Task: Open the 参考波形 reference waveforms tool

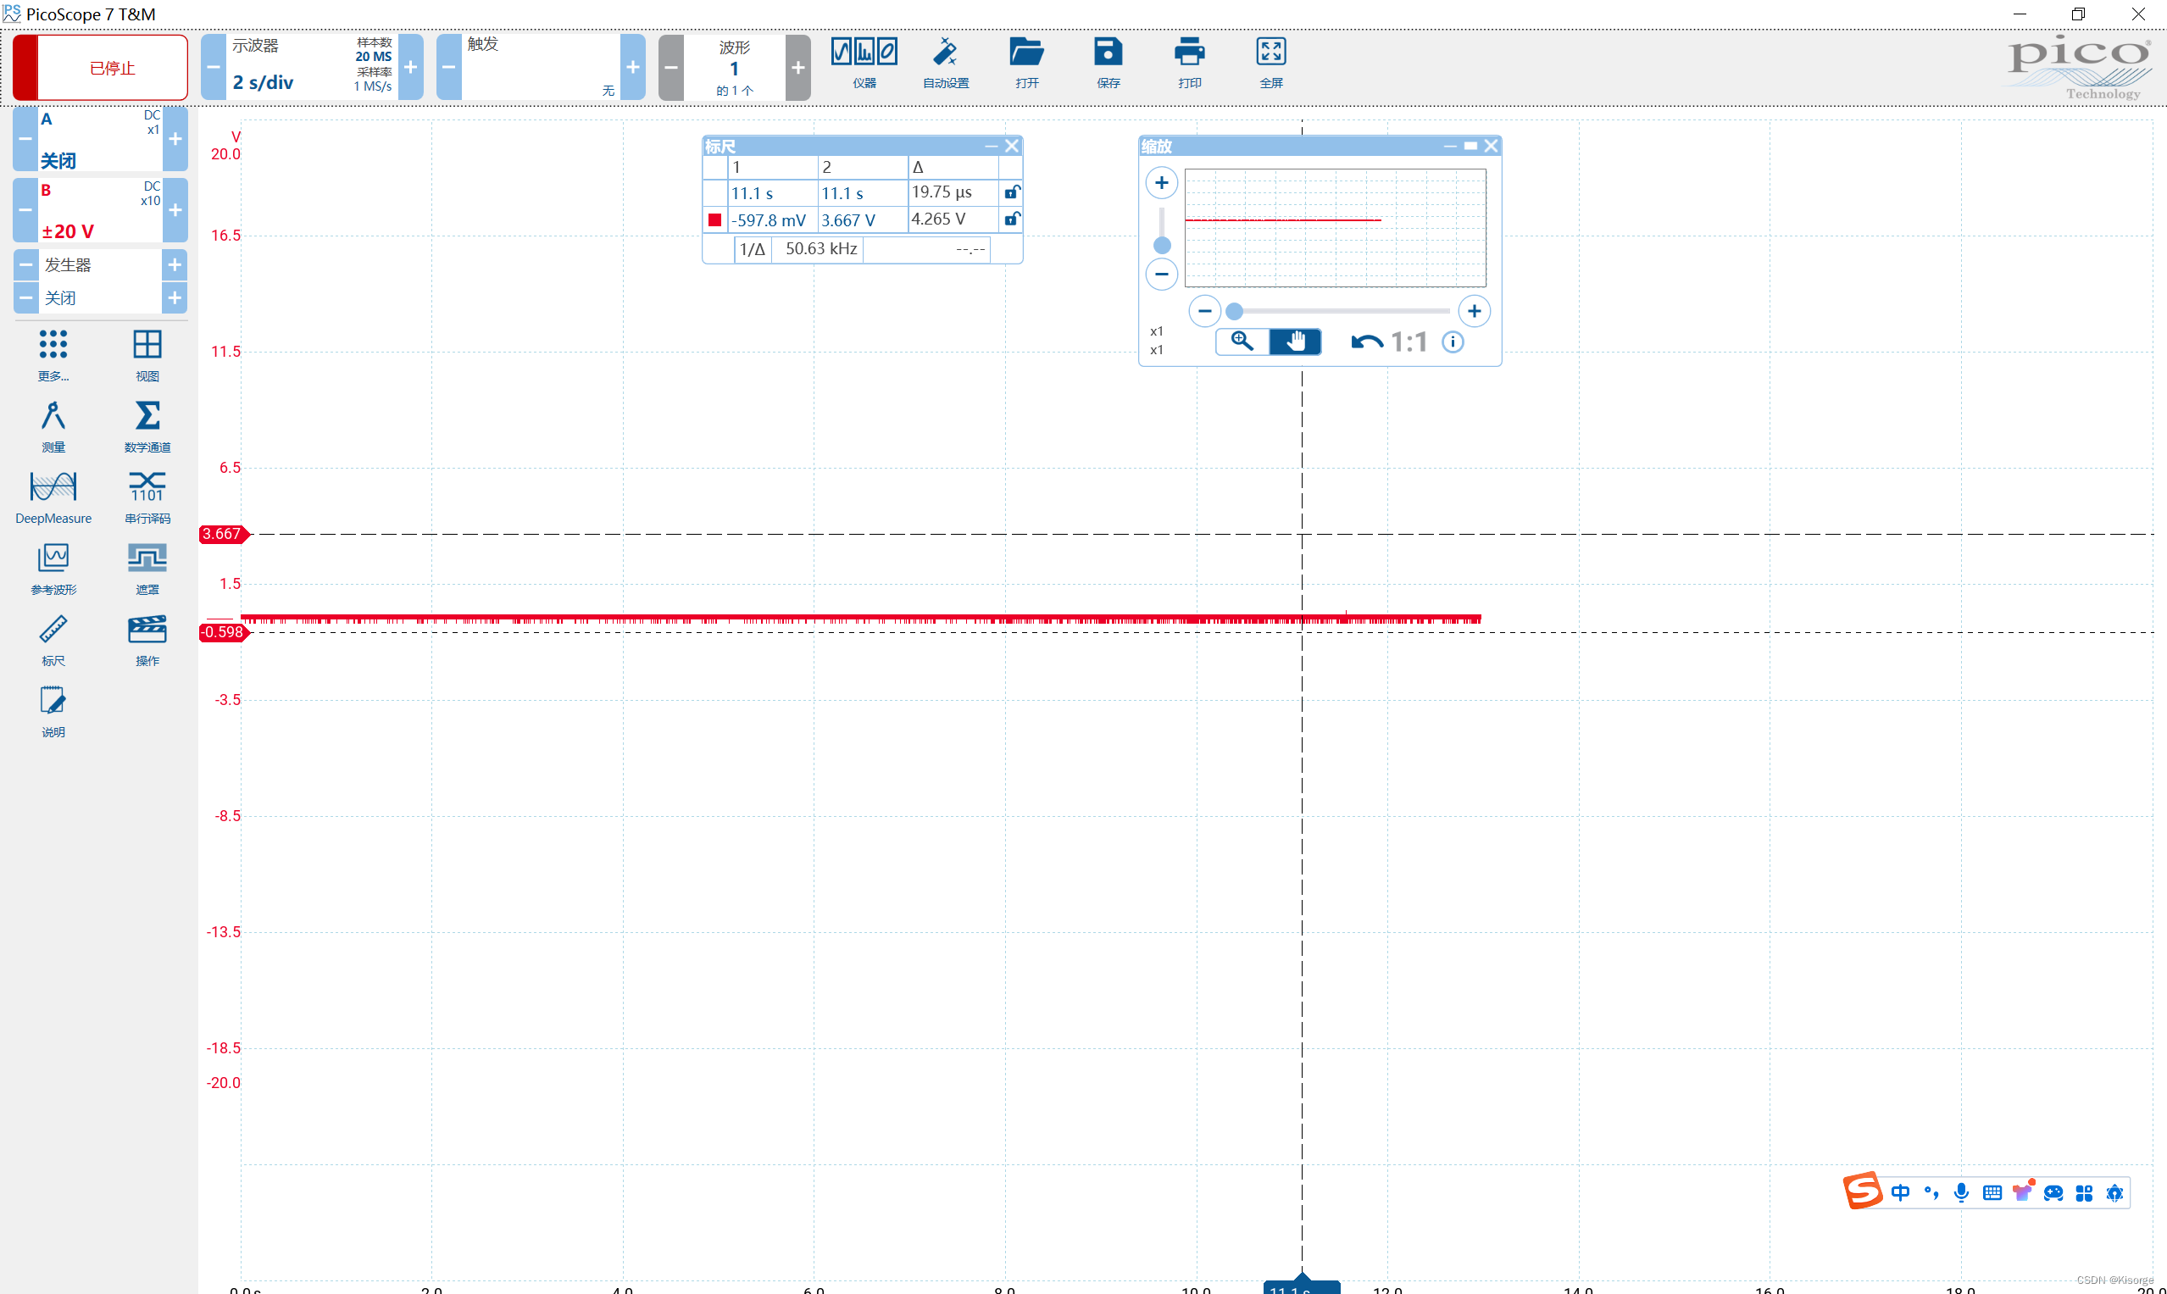Action: coord(53,569)
